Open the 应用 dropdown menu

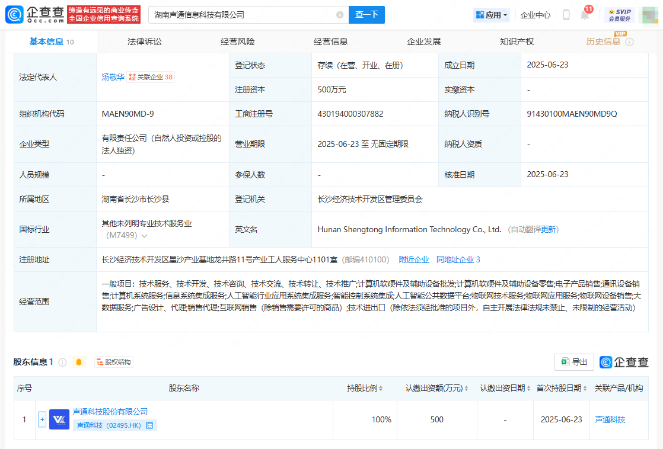(491, 15)
